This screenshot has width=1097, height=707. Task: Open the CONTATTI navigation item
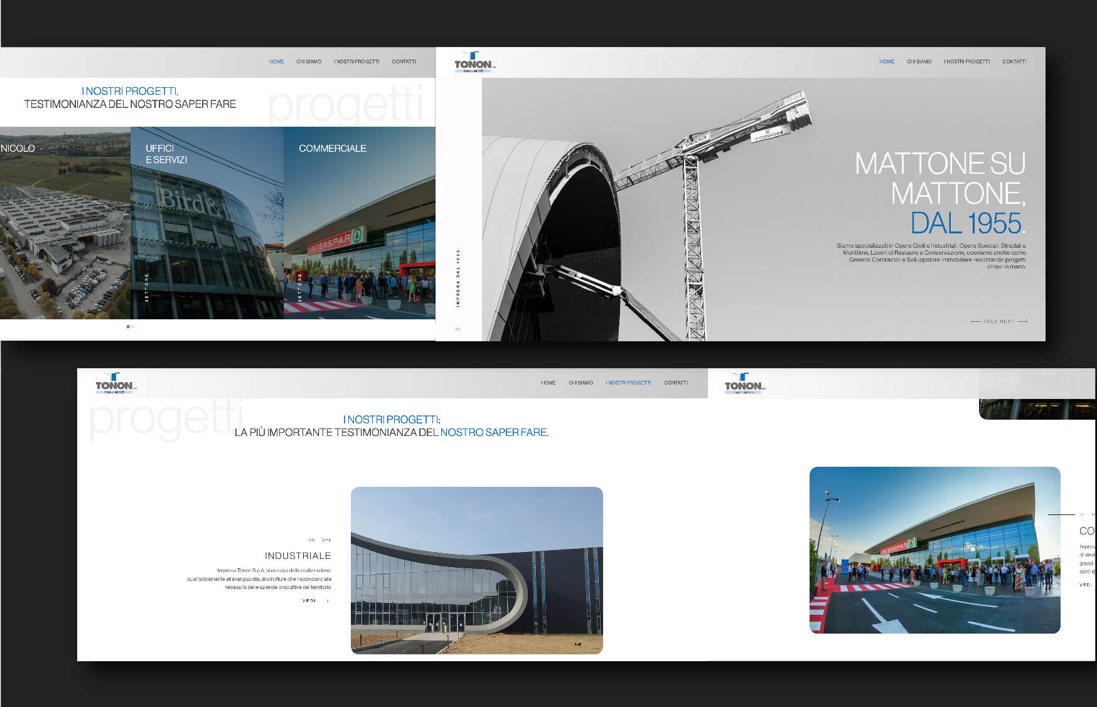point(1014,61)
